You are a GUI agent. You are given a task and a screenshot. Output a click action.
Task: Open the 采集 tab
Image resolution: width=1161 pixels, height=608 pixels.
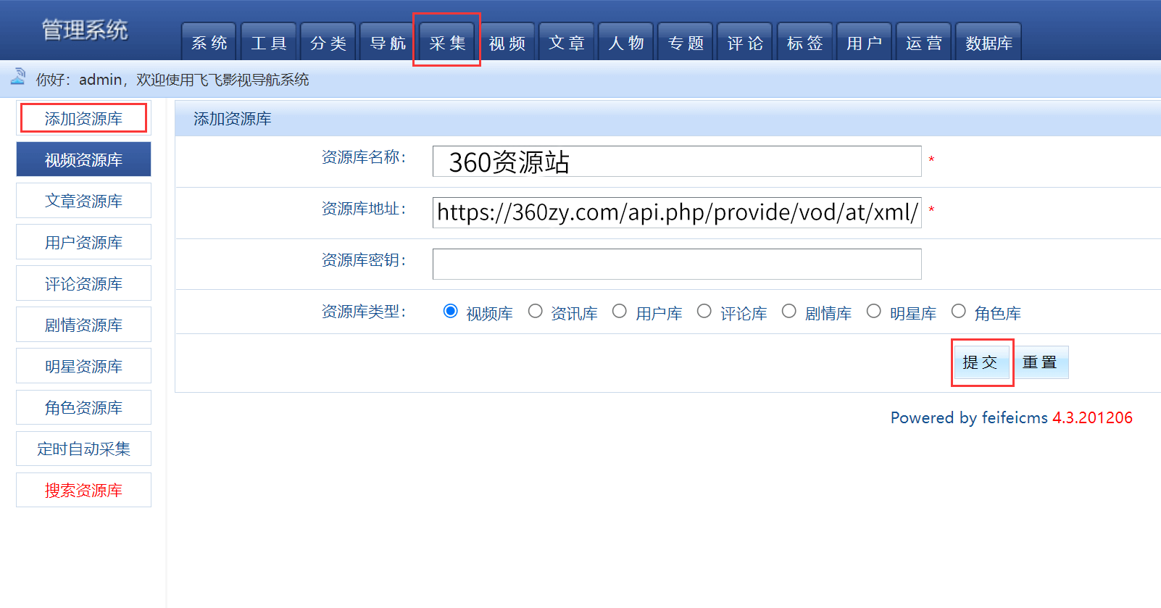(x=447, y=42)
